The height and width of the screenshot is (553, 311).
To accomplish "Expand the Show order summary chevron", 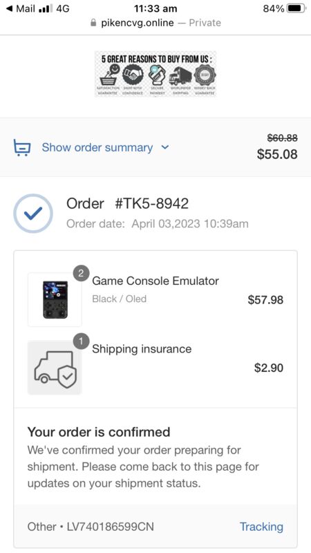I will point(165,147).
